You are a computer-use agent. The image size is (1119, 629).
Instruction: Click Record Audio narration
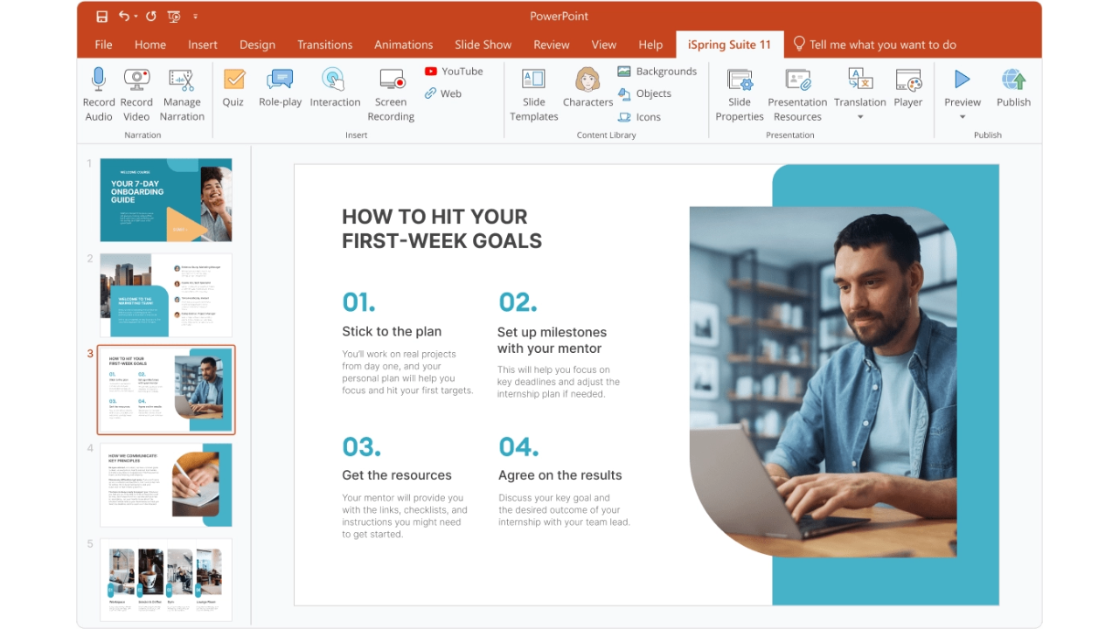click(99, 92)
